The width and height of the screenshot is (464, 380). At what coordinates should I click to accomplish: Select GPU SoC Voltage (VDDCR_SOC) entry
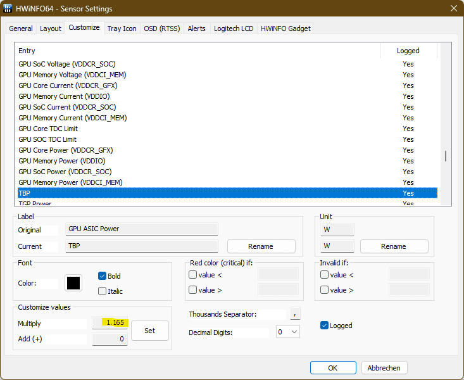tap(227, 64)
